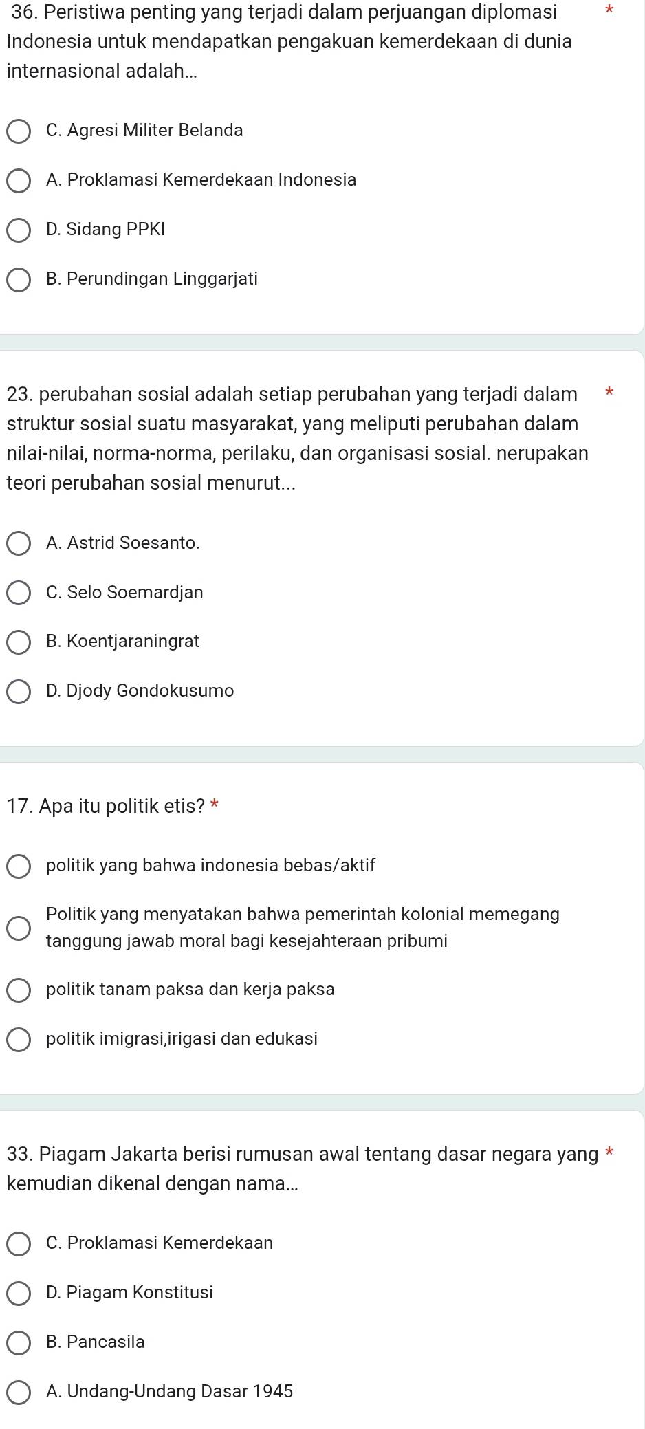Click question 36 text about perjuangan diplomasi
The image size is (645, 1429).
[x=289, y=41]
